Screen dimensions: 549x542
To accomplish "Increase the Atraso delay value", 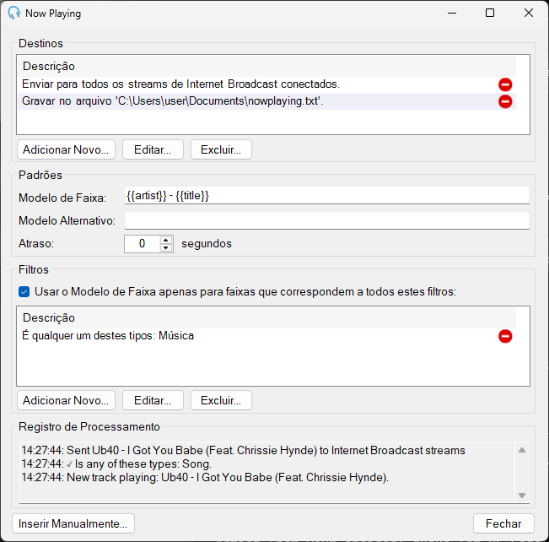I will (x=166, y=240).
